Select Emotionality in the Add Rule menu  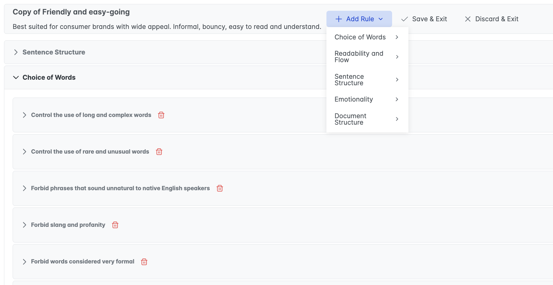pyautogui.click(x=367, y=99)
